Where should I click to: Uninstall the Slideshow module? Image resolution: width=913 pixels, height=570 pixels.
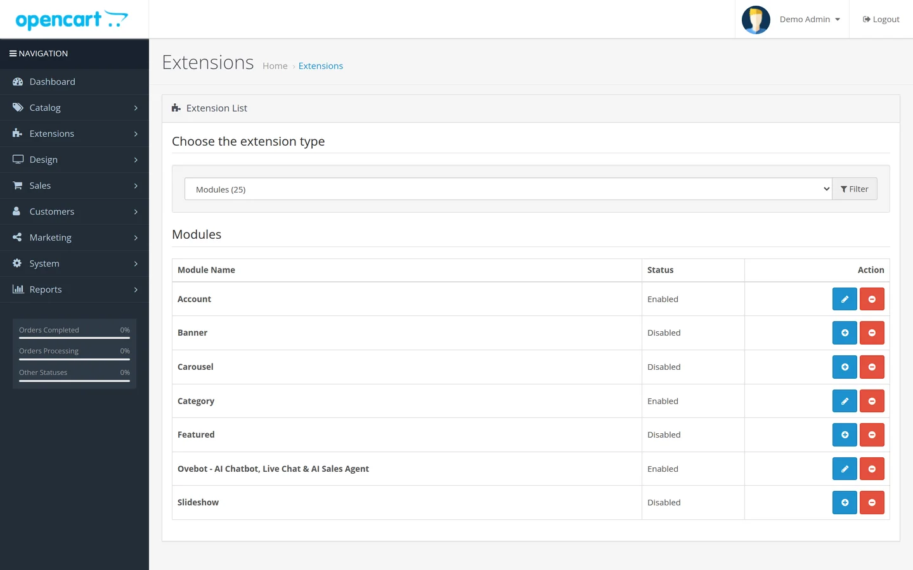click(x=872, y=502)
